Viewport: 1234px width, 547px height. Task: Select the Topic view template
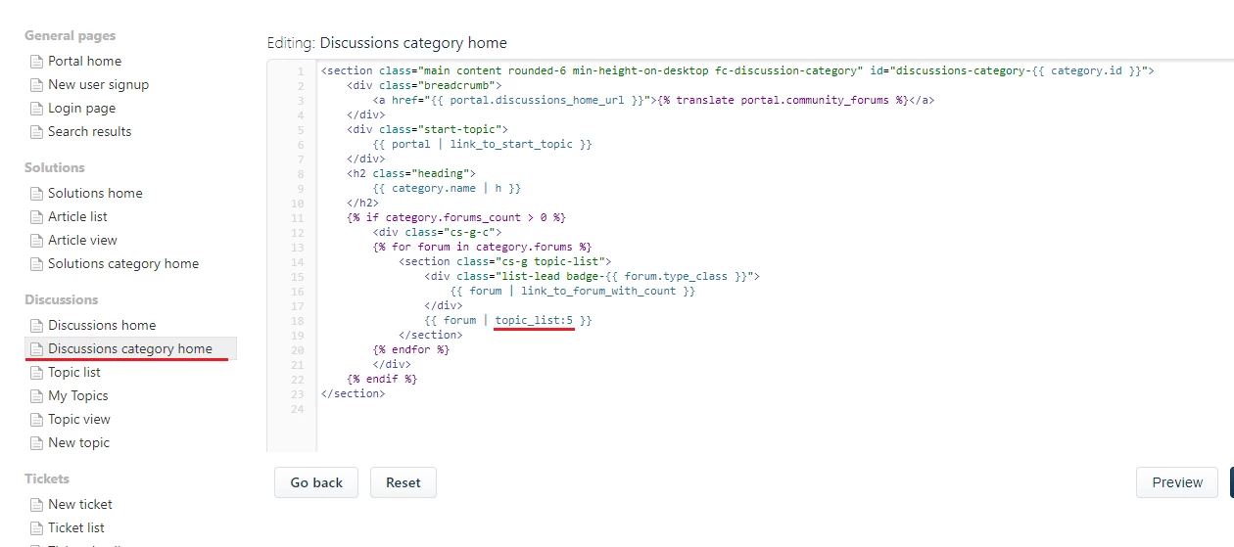point(79,419)
